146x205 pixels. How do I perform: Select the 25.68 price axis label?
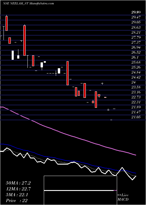click(136, 62)
